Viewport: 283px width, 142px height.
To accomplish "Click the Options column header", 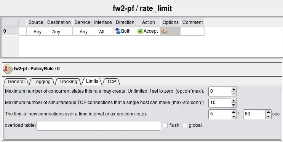I will tap(170, 22).
